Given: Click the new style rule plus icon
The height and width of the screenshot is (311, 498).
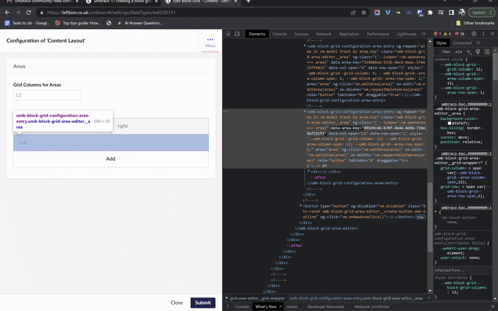Looking at the screenshot, I should pyautogui.click(x=469, y=52).
